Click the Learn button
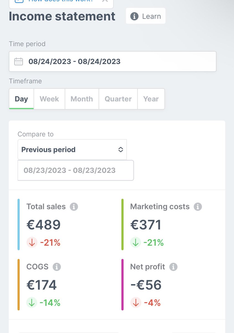This screenshot has height=333, width=234. coord(146,16)
